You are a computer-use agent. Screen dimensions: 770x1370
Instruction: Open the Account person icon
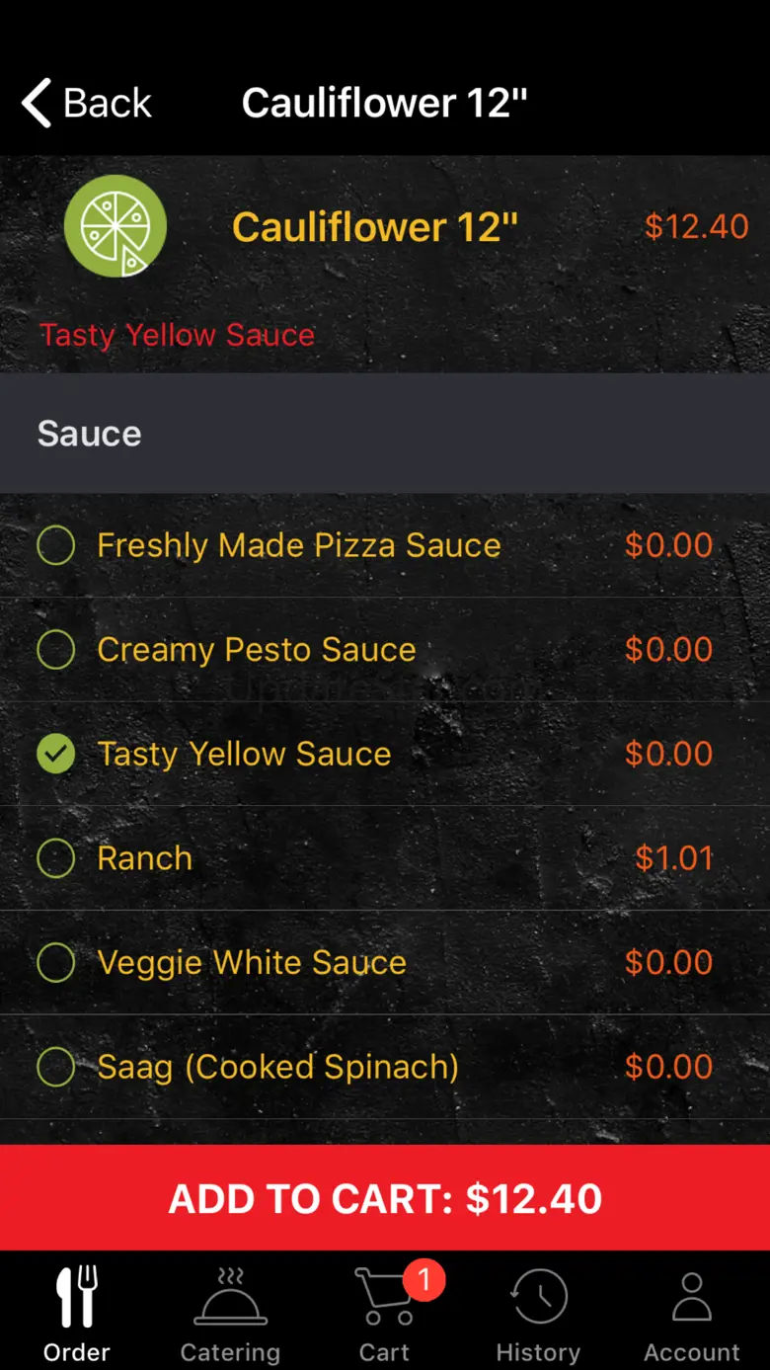click(692, 1296)
